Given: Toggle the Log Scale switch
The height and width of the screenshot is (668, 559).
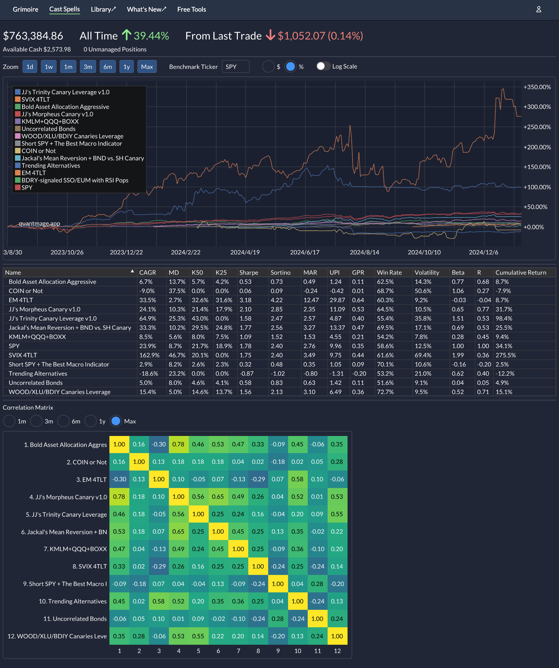Looking at the screenshot, I should [323, 66].
